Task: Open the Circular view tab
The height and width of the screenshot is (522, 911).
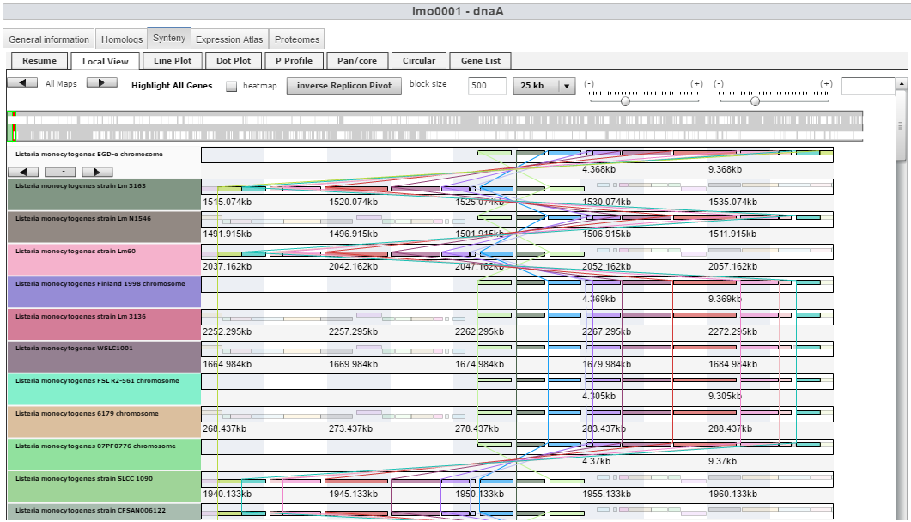Action: (x=419, y=61)
